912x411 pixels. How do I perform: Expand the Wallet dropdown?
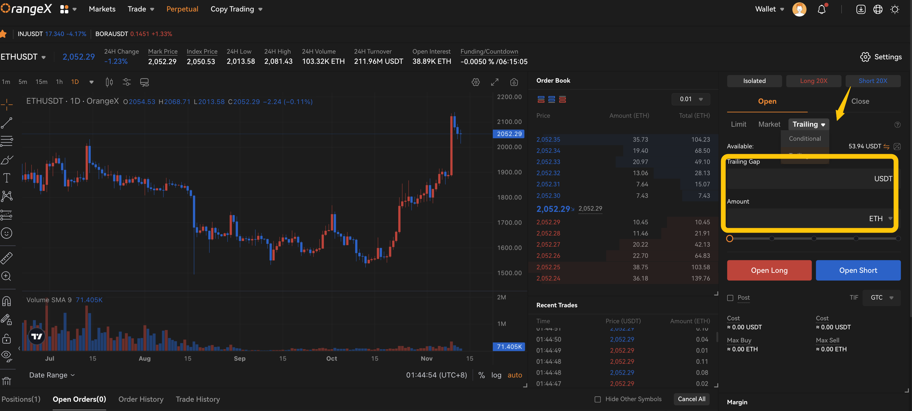tap(769, 9)
